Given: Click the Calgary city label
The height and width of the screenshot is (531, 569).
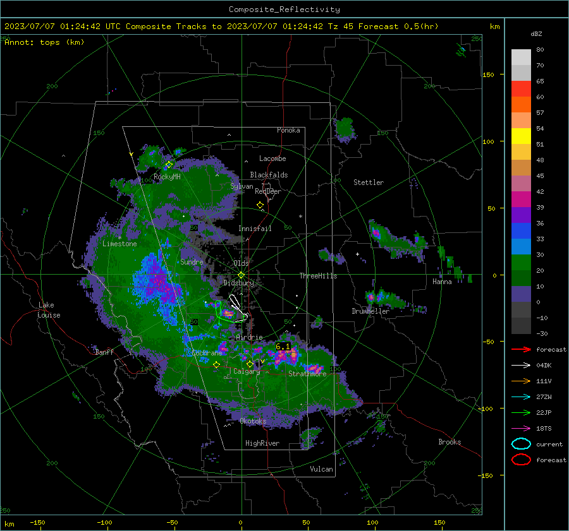Looking at the screenshot, I should (x=247, y=371).
